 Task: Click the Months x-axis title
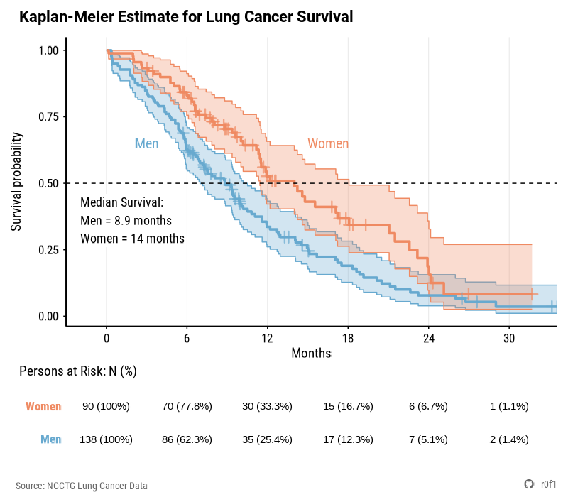[311, 353]
